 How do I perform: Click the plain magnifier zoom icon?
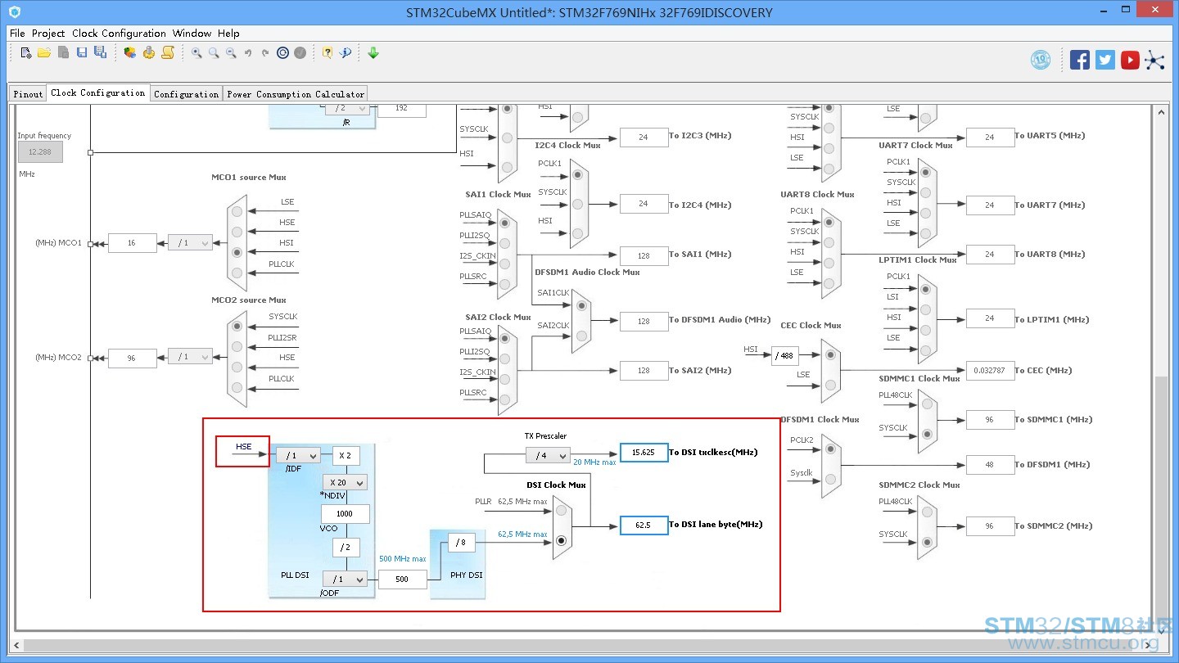(x=214, y=53)
